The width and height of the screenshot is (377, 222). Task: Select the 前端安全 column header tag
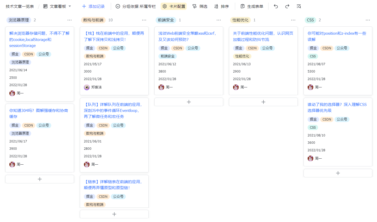pyautogui.click(x=166, y=20)
